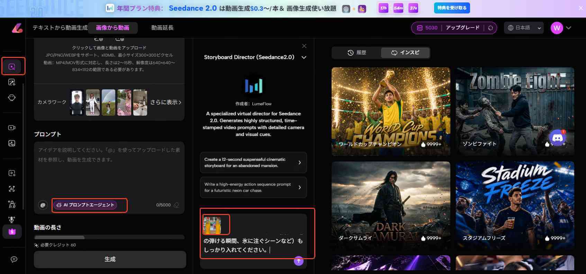Open the AI プロンプトエージェント button
This screenshot has height=274, width=586.
click(x=85, y=205)
